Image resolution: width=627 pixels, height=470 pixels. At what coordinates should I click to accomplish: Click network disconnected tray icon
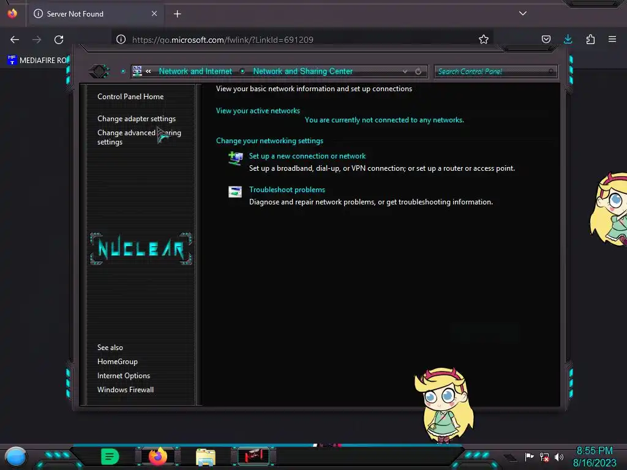544,457
